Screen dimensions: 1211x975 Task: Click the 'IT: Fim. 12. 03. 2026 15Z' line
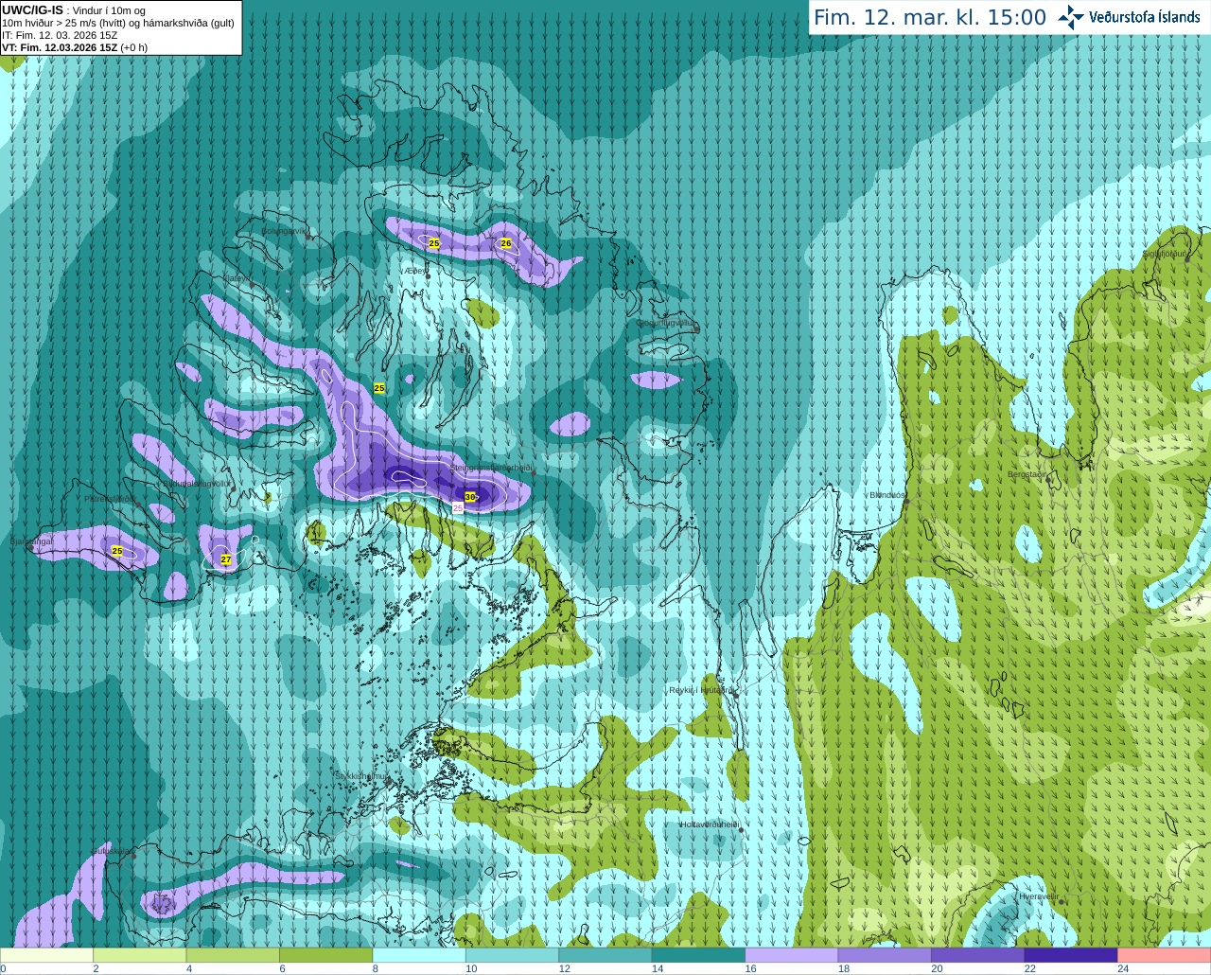(x=60, y=35)
